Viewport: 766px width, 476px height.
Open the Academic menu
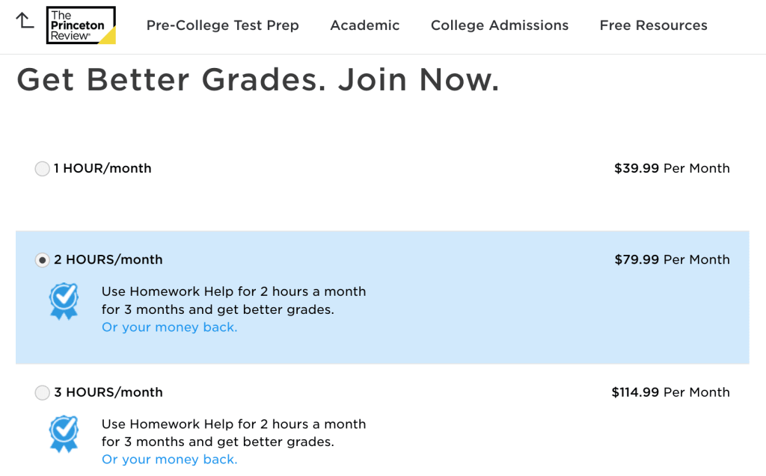(x=364, y=25)
